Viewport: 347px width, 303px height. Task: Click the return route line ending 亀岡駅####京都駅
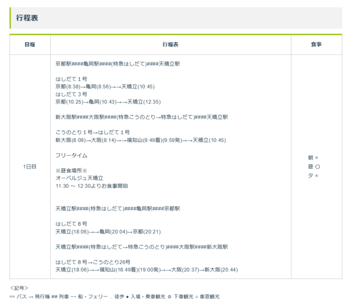tap(117, 209)
